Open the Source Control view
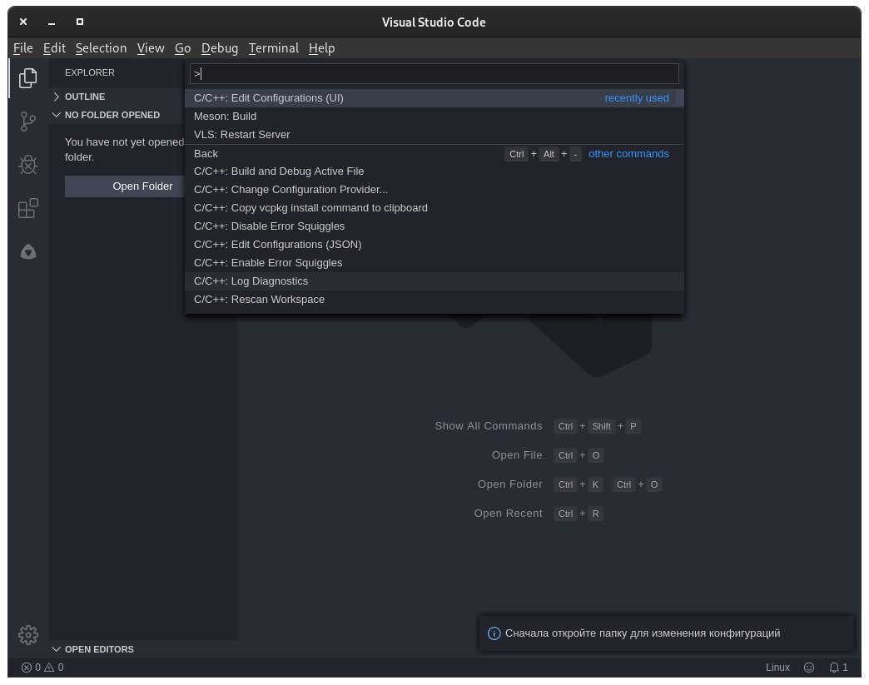This screenshot has height=685, width=869. [27, 122]
